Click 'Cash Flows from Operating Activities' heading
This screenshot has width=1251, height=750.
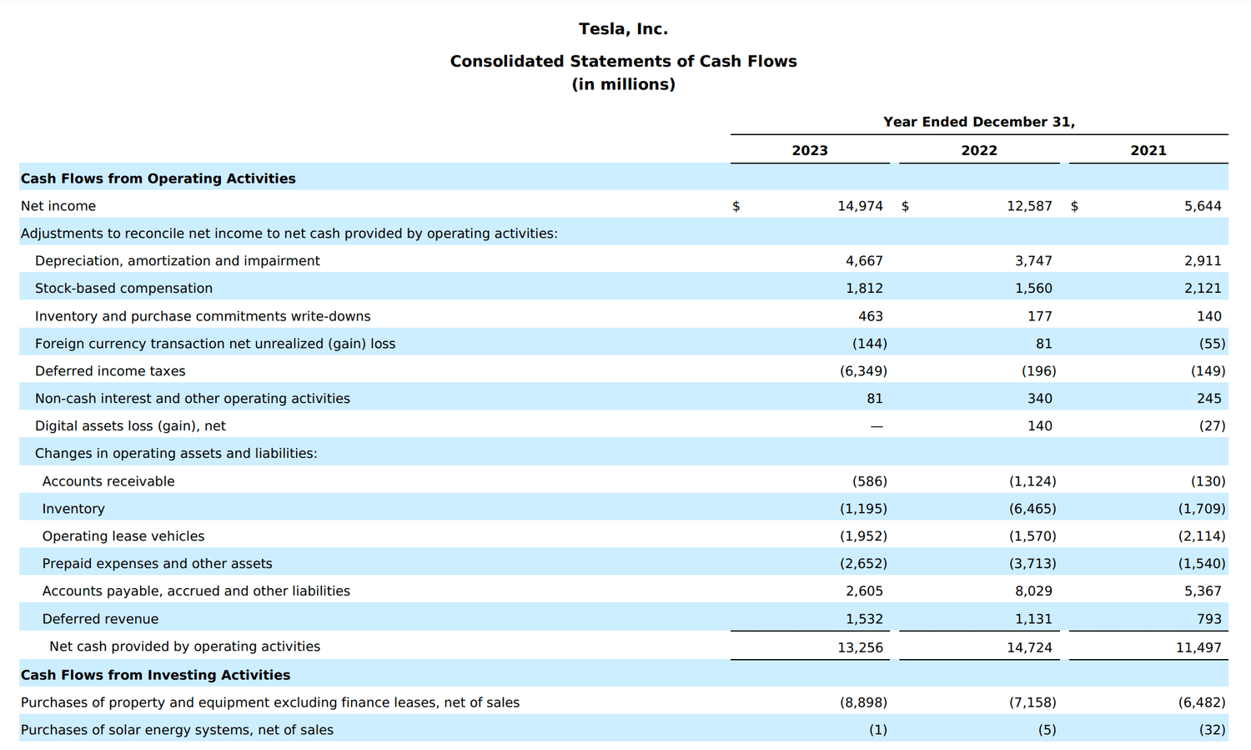click(x=158, y=179)
